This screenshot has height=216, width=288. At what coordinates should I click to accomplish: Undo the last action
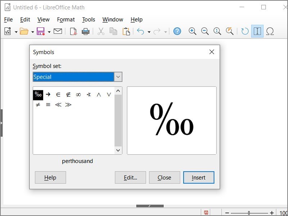tap(141, 31)
